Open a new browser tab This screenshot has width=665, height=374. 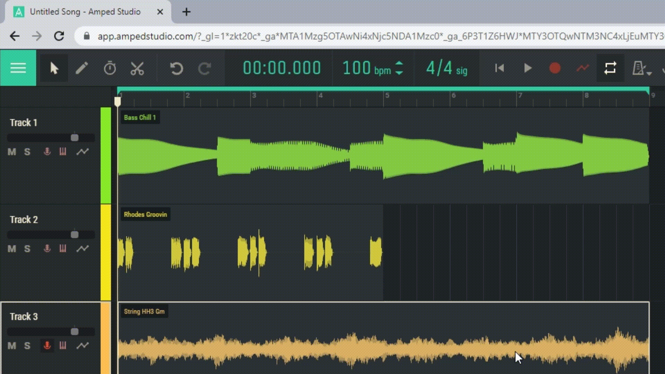coord(186,12)
